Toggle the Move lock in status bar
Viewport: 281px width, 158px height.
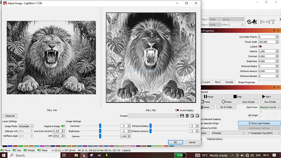coord(2,150)
